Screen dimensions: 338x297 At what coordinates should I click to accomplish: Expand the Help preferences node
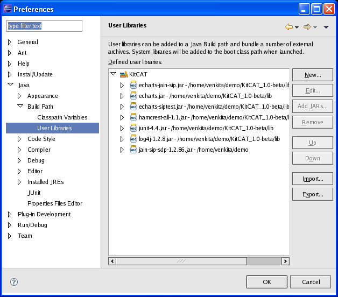point(10,63)
